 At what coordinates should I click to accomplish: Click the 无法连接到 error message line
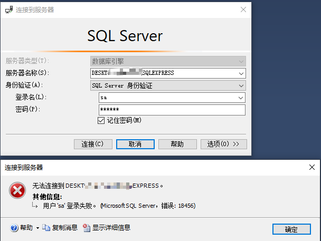click(x=98, y=186)
